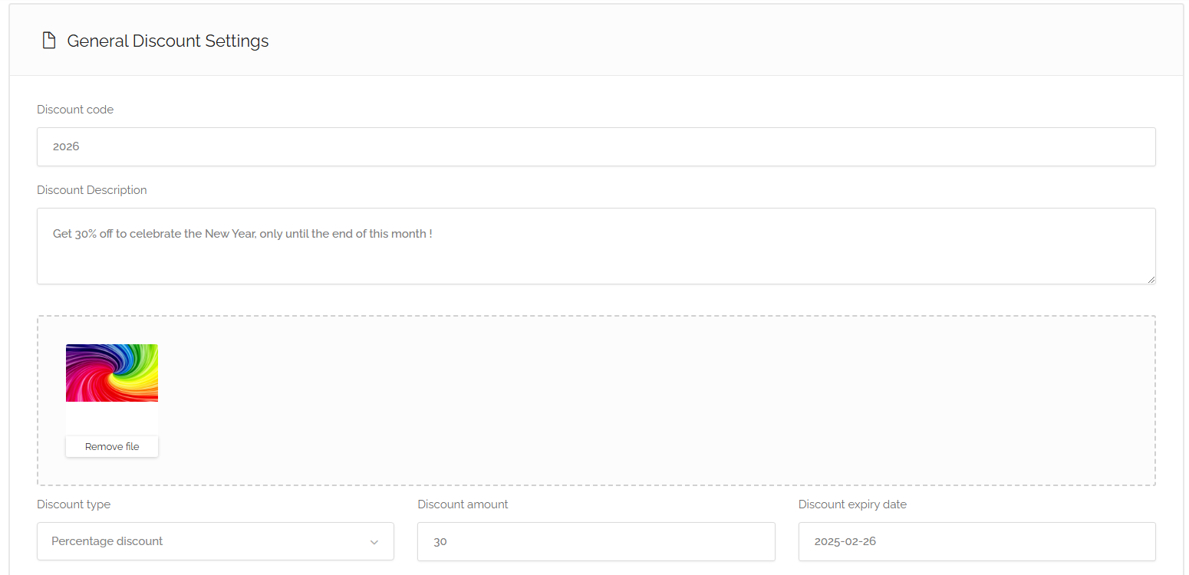Focus the Discount amount field showing 30
Image resolution: width=1189 pixels, height=575 pixels.
pyautogui.click(x=596, y=541)
